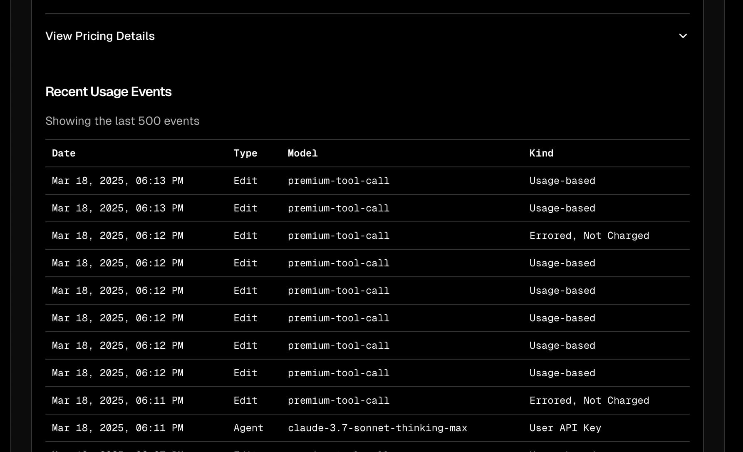Click 'Errored, Not Charged' in the 06:11 PM row
The image size is (743, 452).
click(x=589, y=400)
